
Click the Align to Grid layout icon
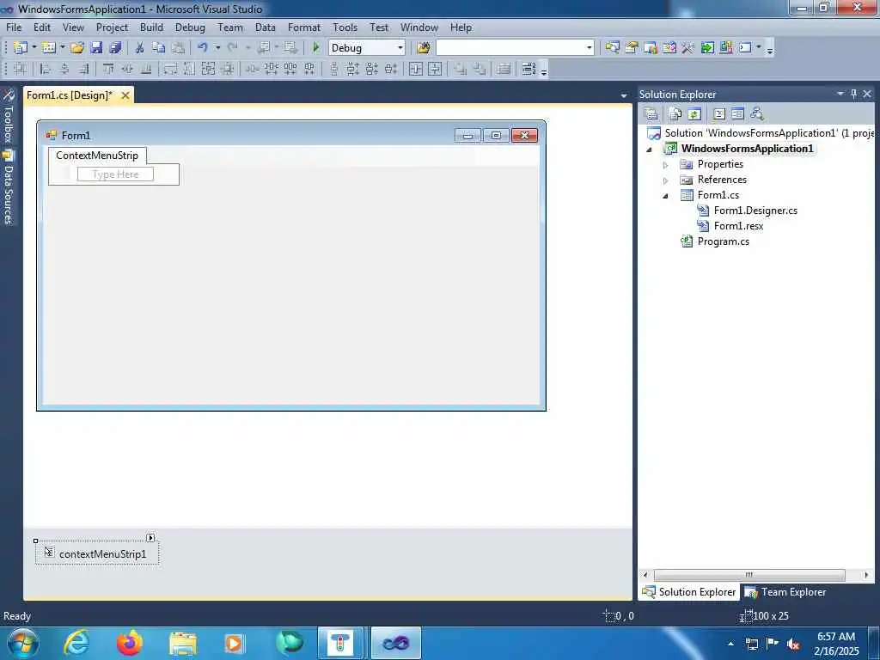[x=21, y=69]
